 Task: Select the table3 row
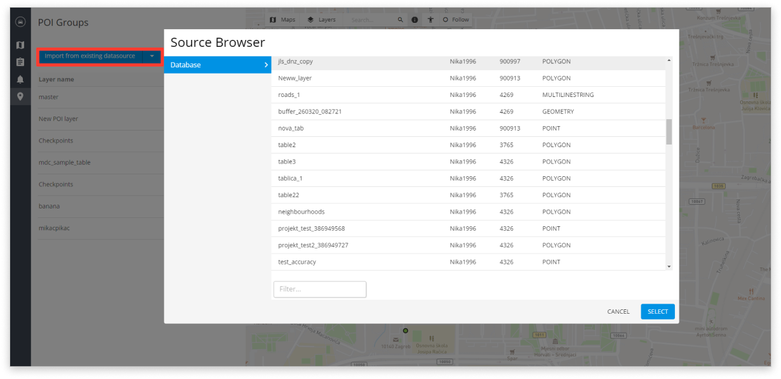(469, 162)
